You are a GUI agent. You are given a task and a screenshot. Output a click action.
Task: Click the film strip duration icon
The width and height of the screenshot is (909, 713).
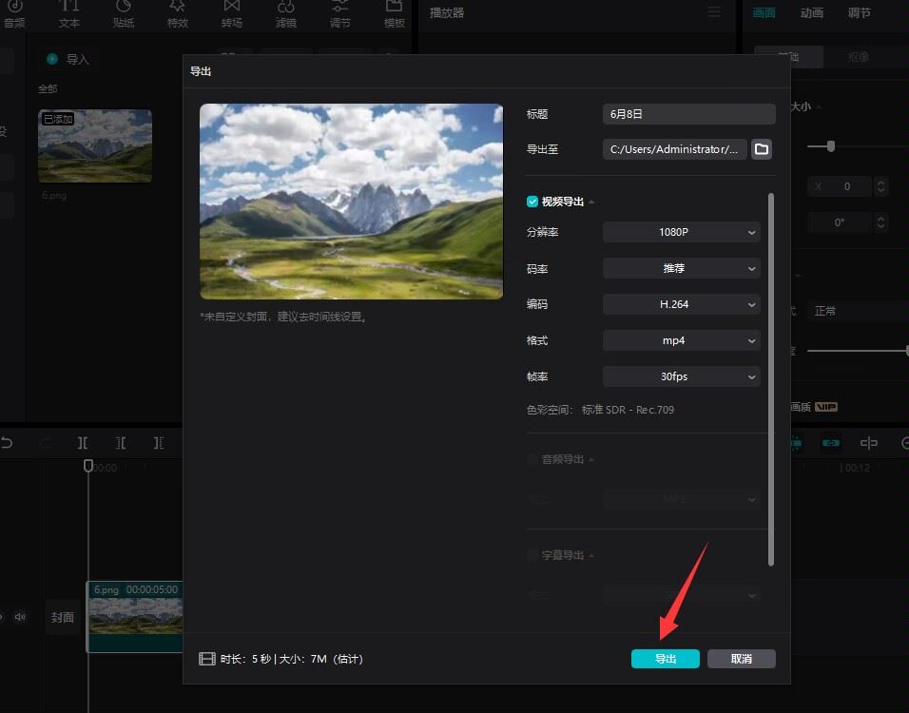coord(207,659)
